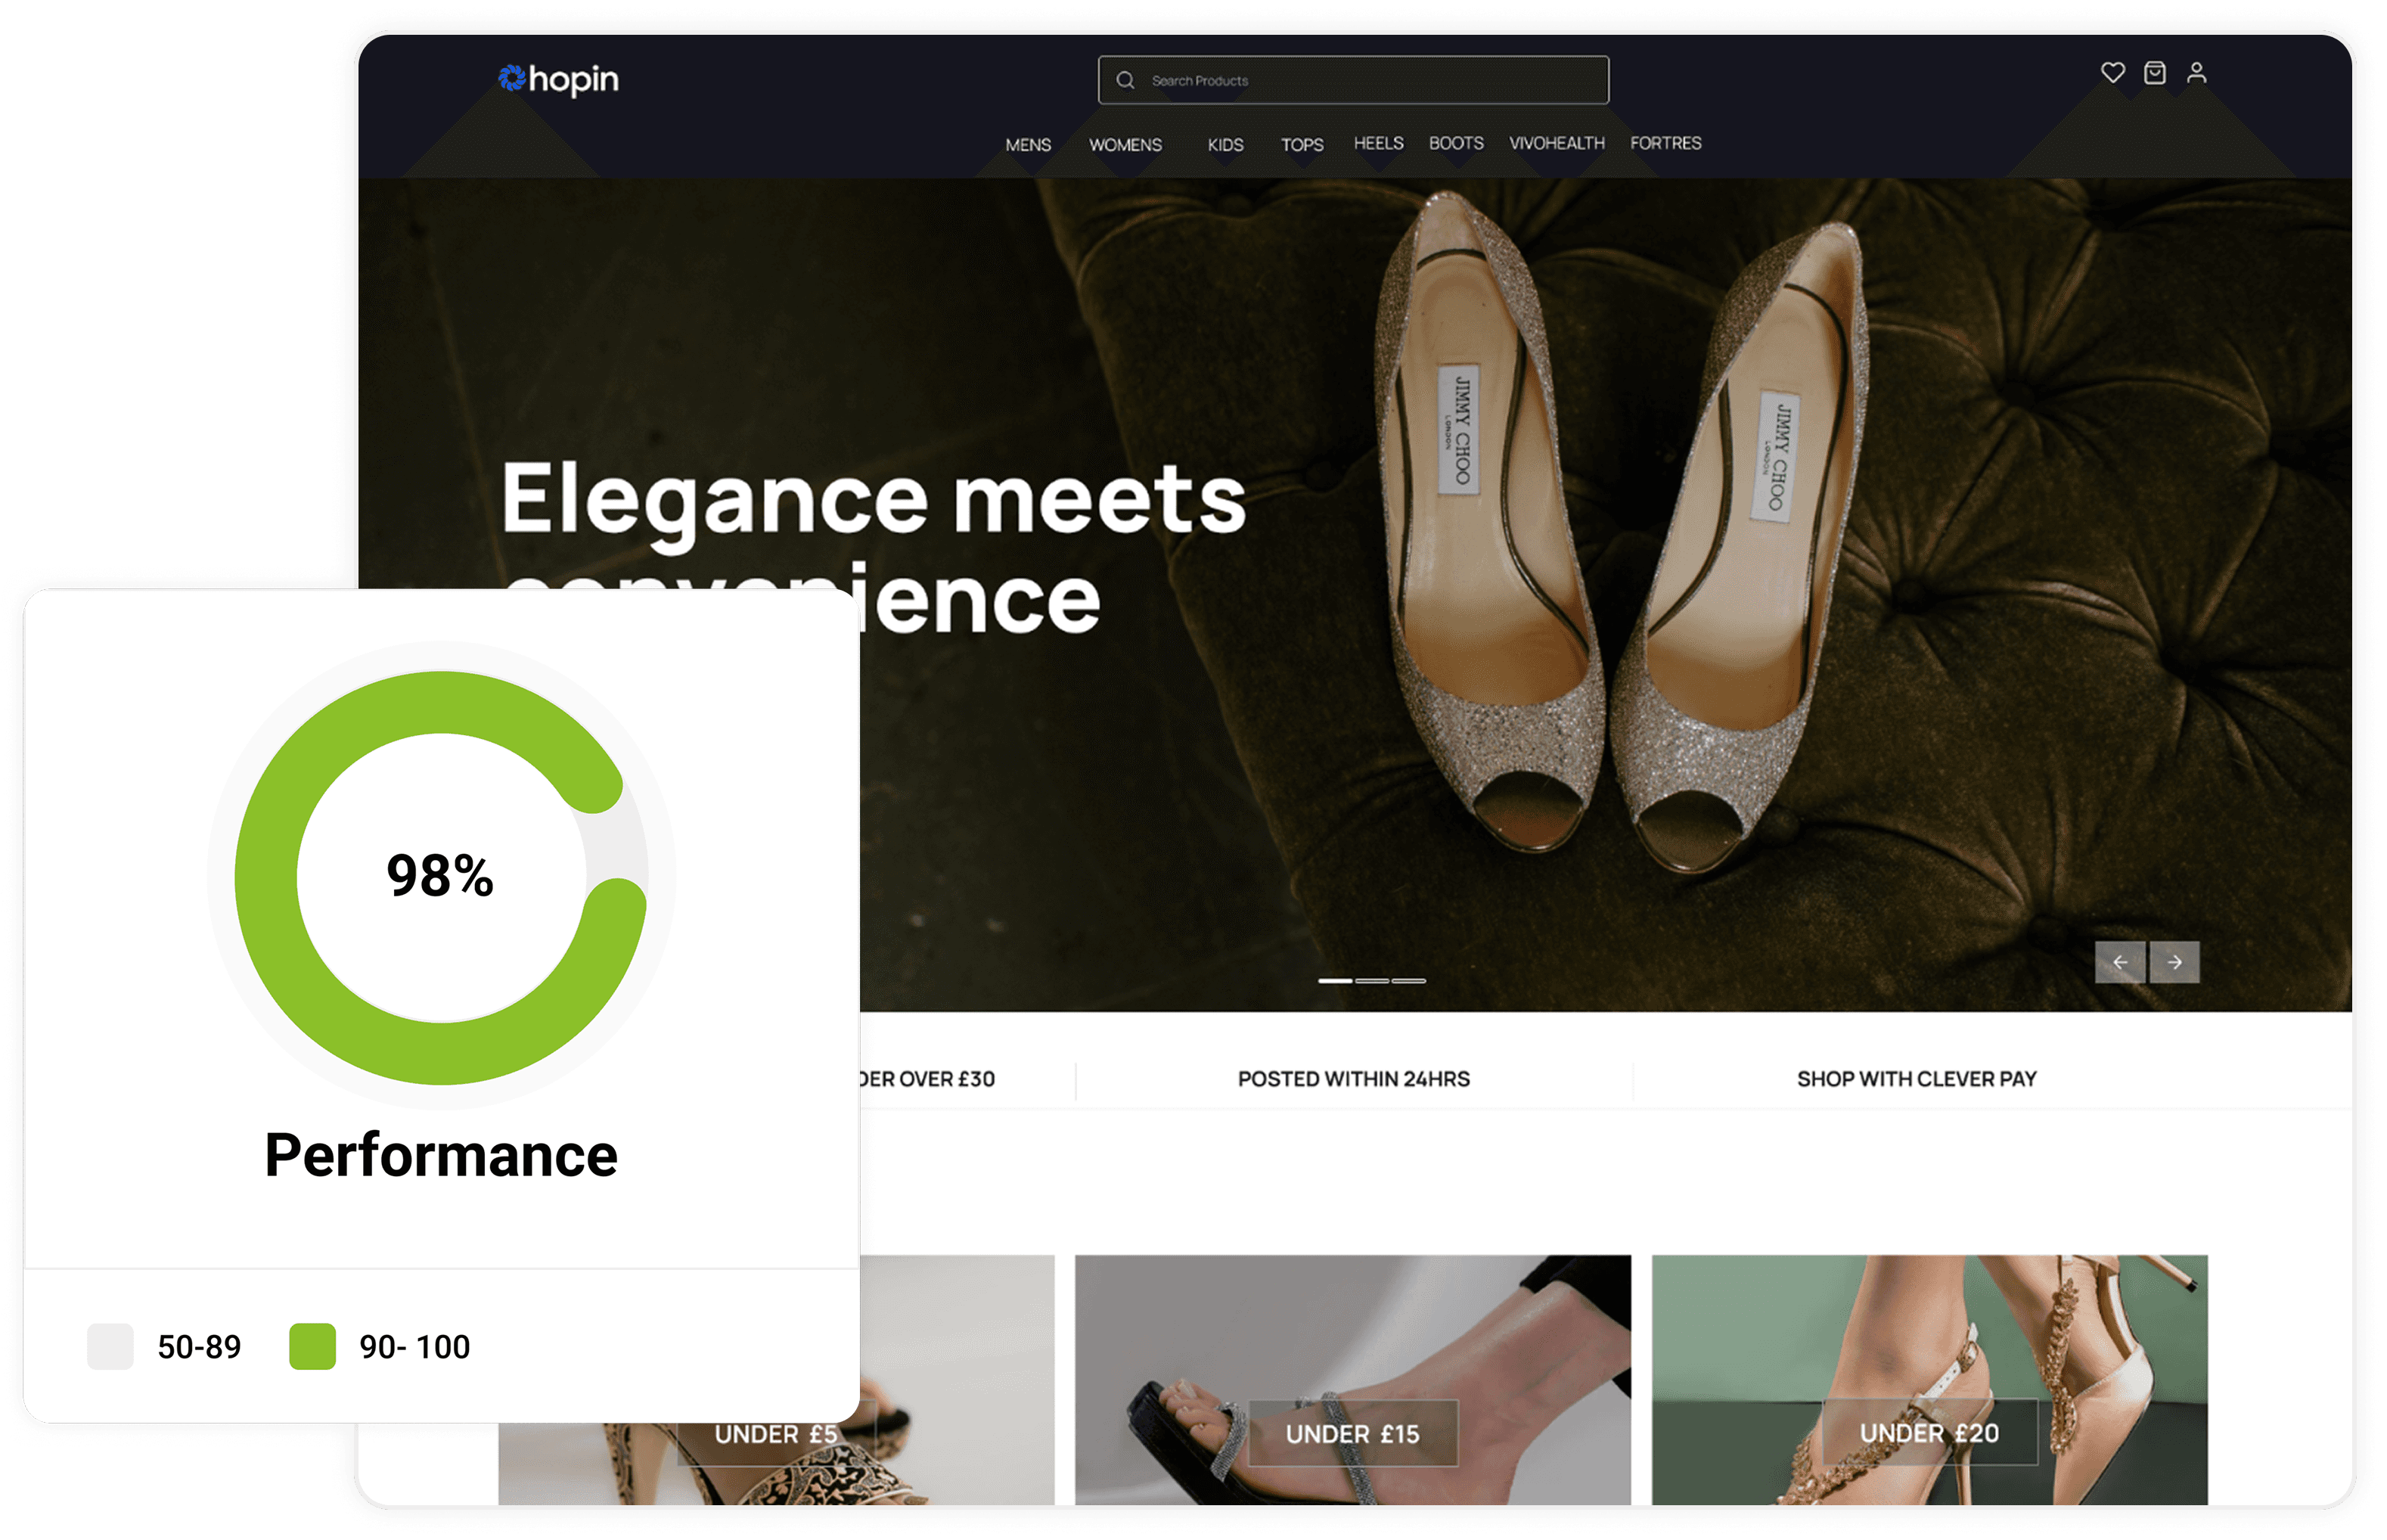Select the HEELS nav item
The image size is (2387, 1540).
coord(1378,143)
